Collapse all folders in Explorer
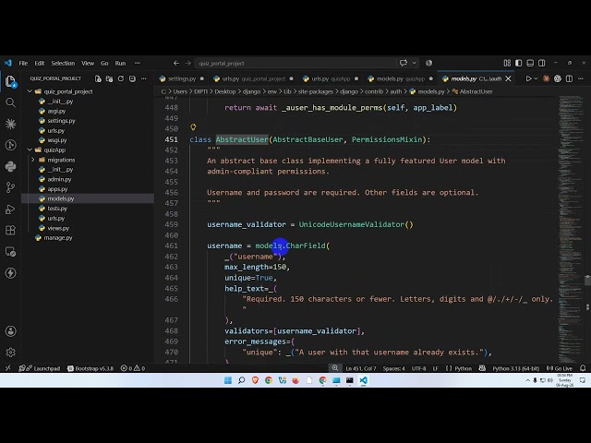591x443 pixels. point(132,78)
